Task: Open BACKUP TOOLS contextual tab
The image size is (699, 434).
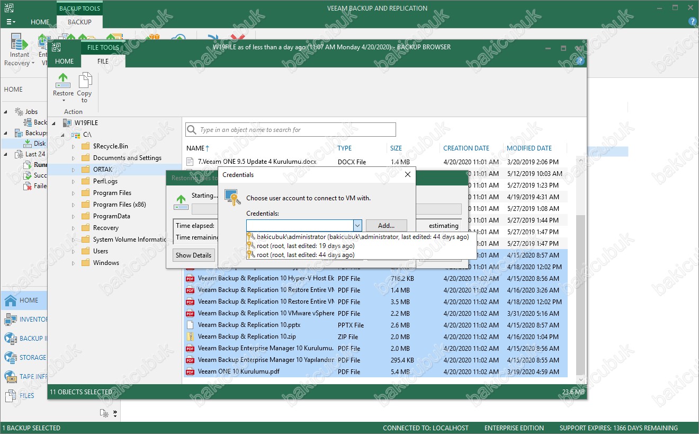Action: coord(79,8)
